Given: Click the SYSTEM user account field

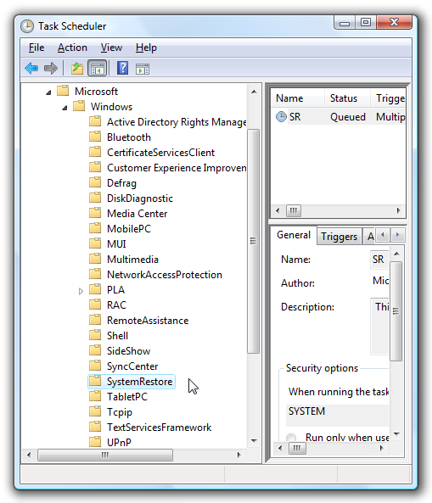Looking at the screenshot, I should click(337, 415).
